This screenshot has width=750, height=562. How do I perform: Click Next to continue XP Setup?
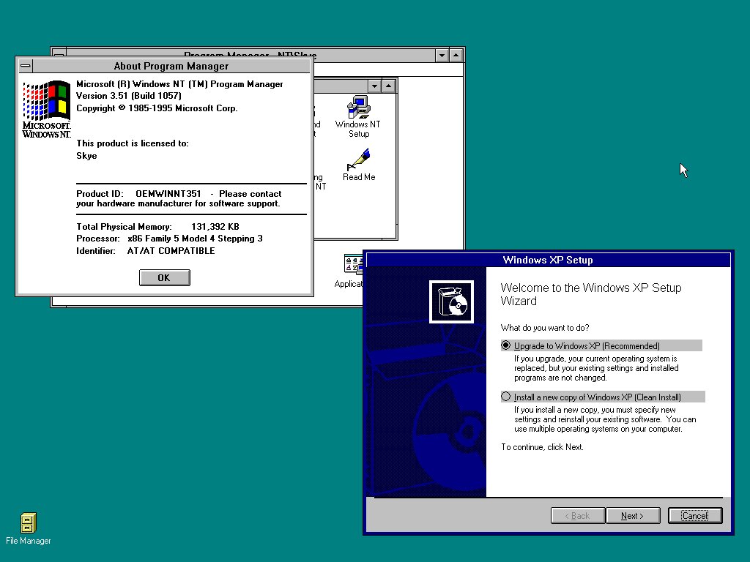[x=633, y=515]
